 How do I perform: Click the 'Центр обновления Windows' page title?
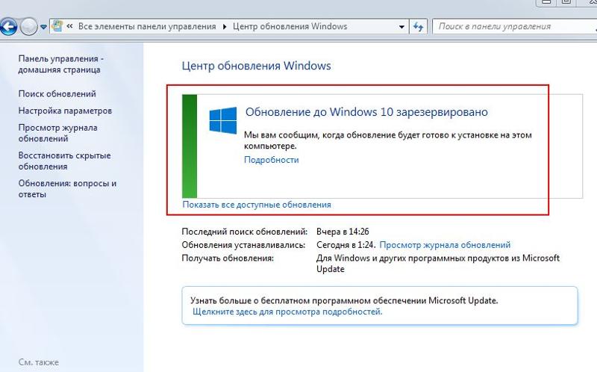256,66
